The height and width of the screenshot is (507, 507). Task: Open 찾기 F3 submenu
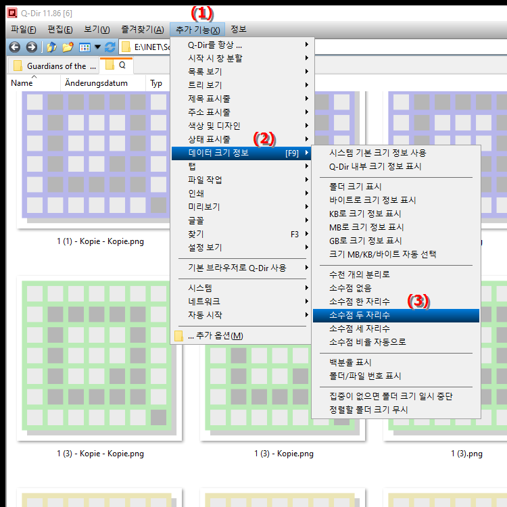241,234
